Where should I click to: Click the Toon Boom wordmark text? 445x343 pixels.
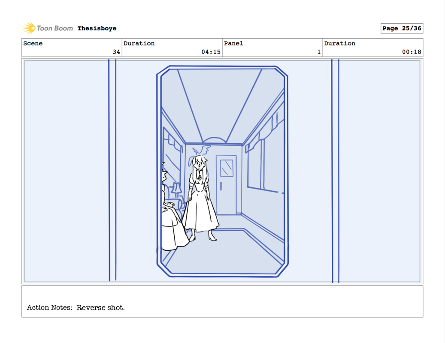point(55,28)
